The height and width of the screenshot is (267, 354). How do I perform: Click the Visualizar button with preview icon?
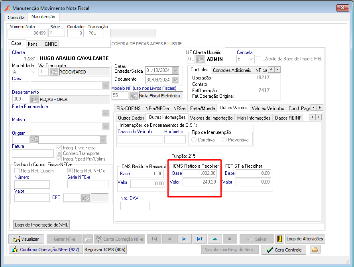26,239
